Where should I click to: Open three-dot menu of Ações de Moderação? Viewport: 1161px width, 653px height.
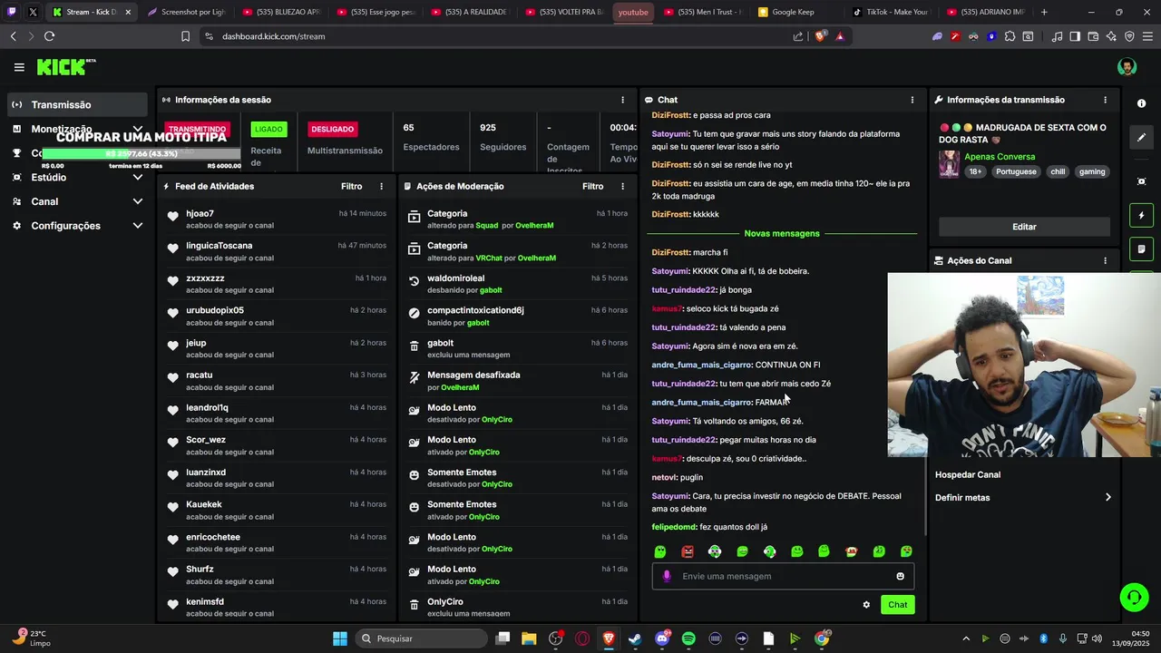(622, 186)
